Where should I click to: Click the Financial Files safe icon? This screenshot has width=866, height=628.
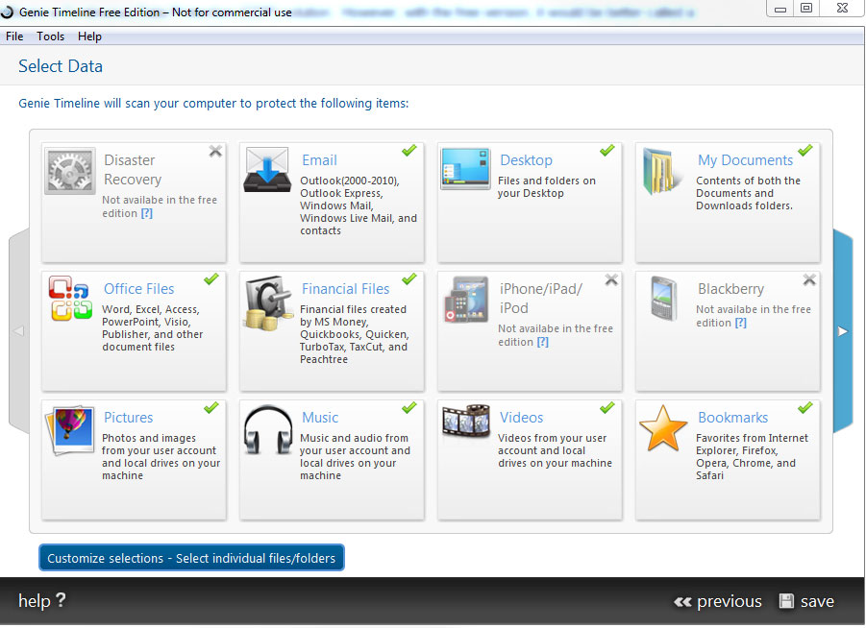269,303
